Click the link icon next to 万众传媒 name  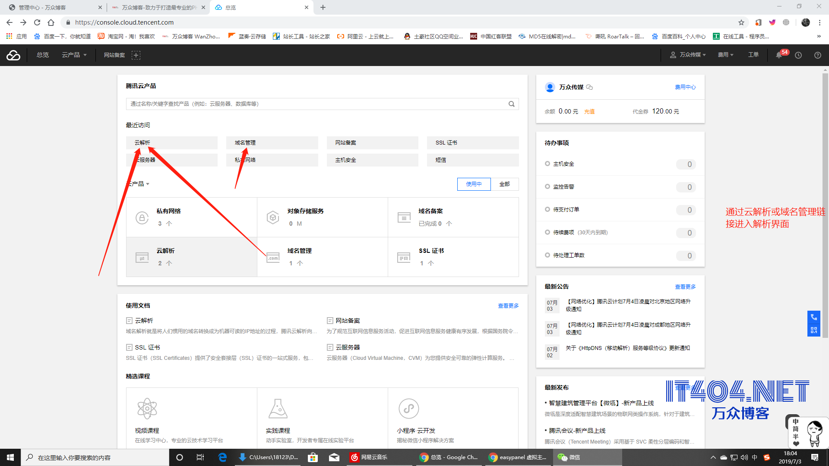click(x=589, y=87)
